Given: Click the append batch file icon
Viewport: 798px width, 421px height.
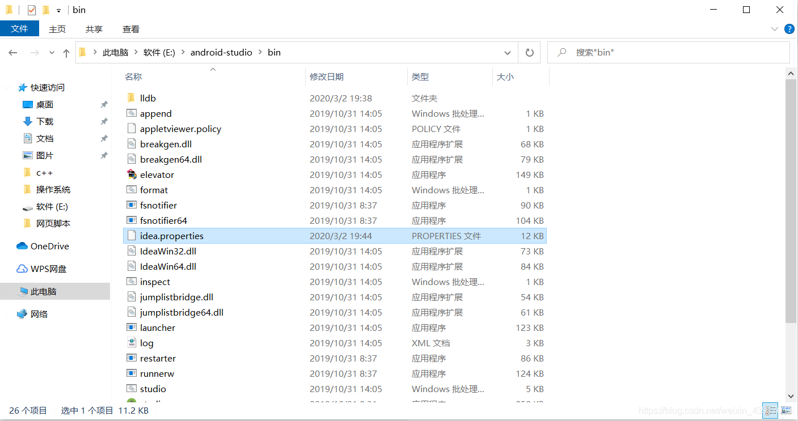Looking at the screenshot, I should tap(132, 113).
